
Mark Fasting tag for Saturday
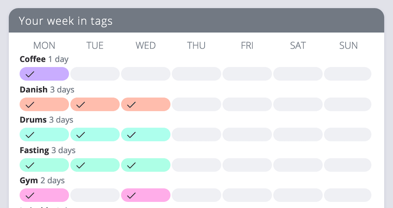(x=298, y=165)
